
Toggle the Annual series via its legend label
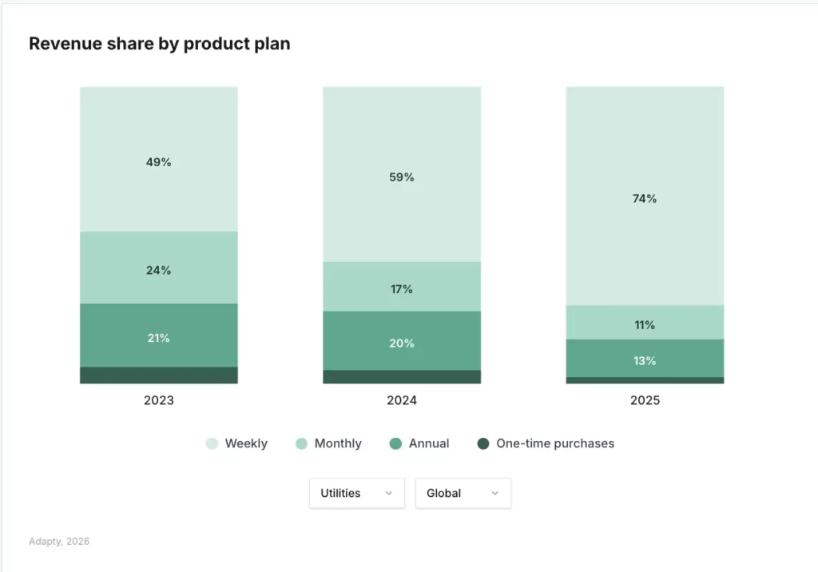tap(428, 443)
